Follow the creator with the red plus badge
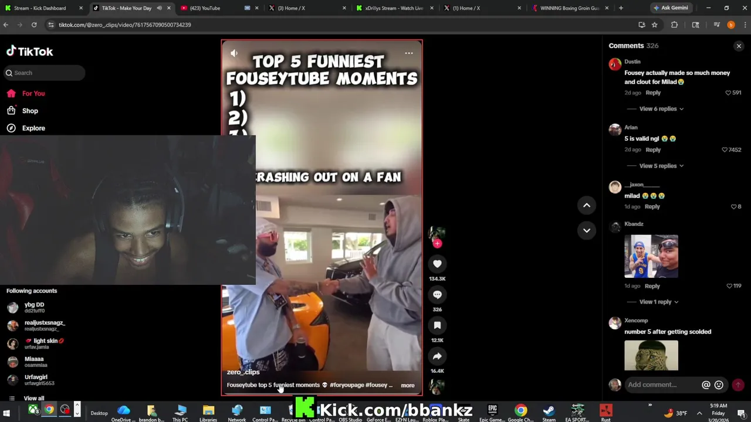Viewport: 751px width, 422px height. coord(437,243)
